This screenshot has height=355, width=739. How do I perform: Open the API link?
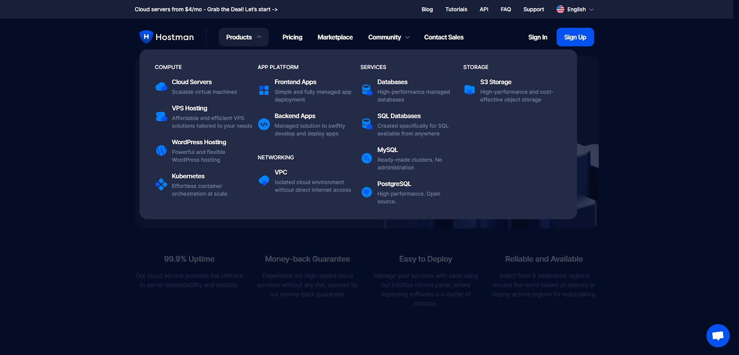(484, 9)
